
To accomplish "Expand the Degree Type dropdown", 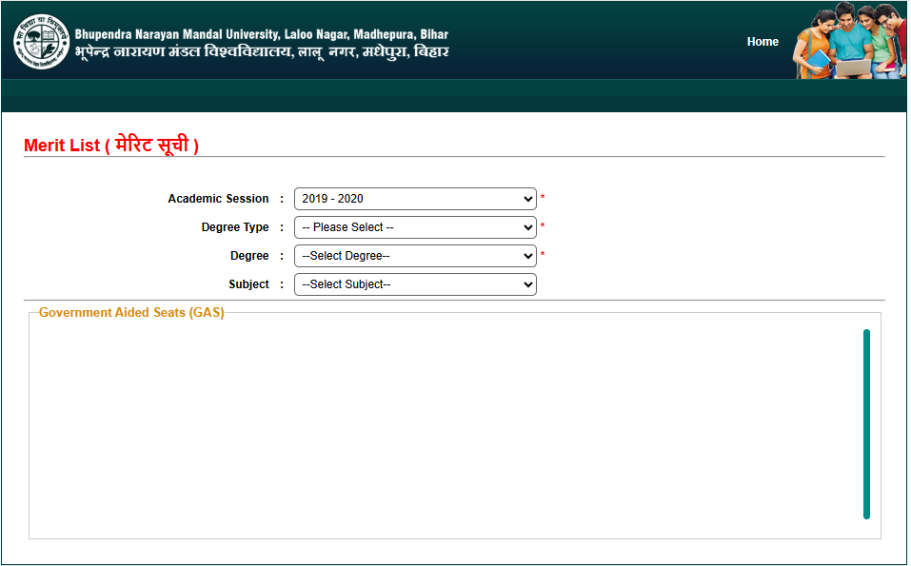I will click(415, 227).
